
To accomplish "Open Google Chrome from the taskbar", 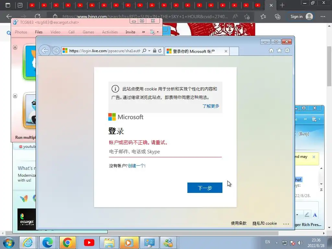I will pos(67,243).
